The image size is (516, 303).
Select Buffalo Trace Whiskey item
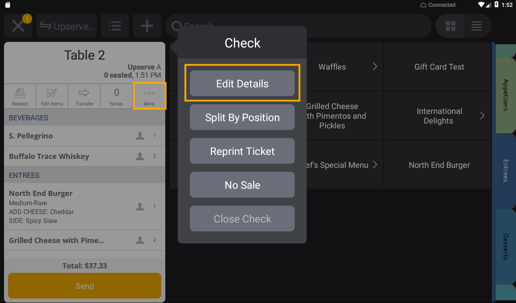(x=85, y=156)
